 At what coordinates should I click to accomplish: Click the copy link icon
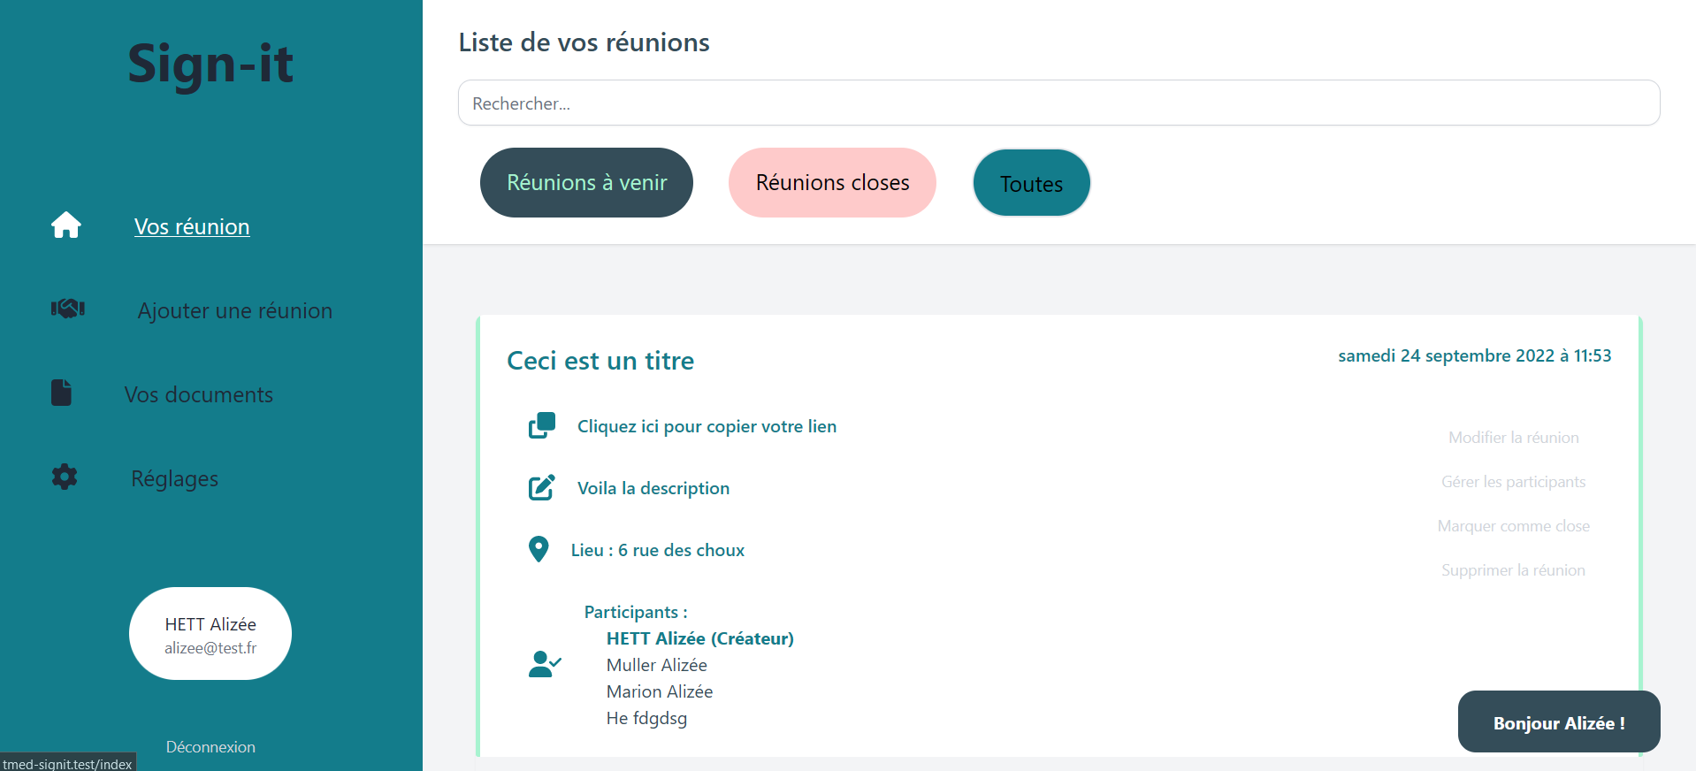tap(542, 425)
